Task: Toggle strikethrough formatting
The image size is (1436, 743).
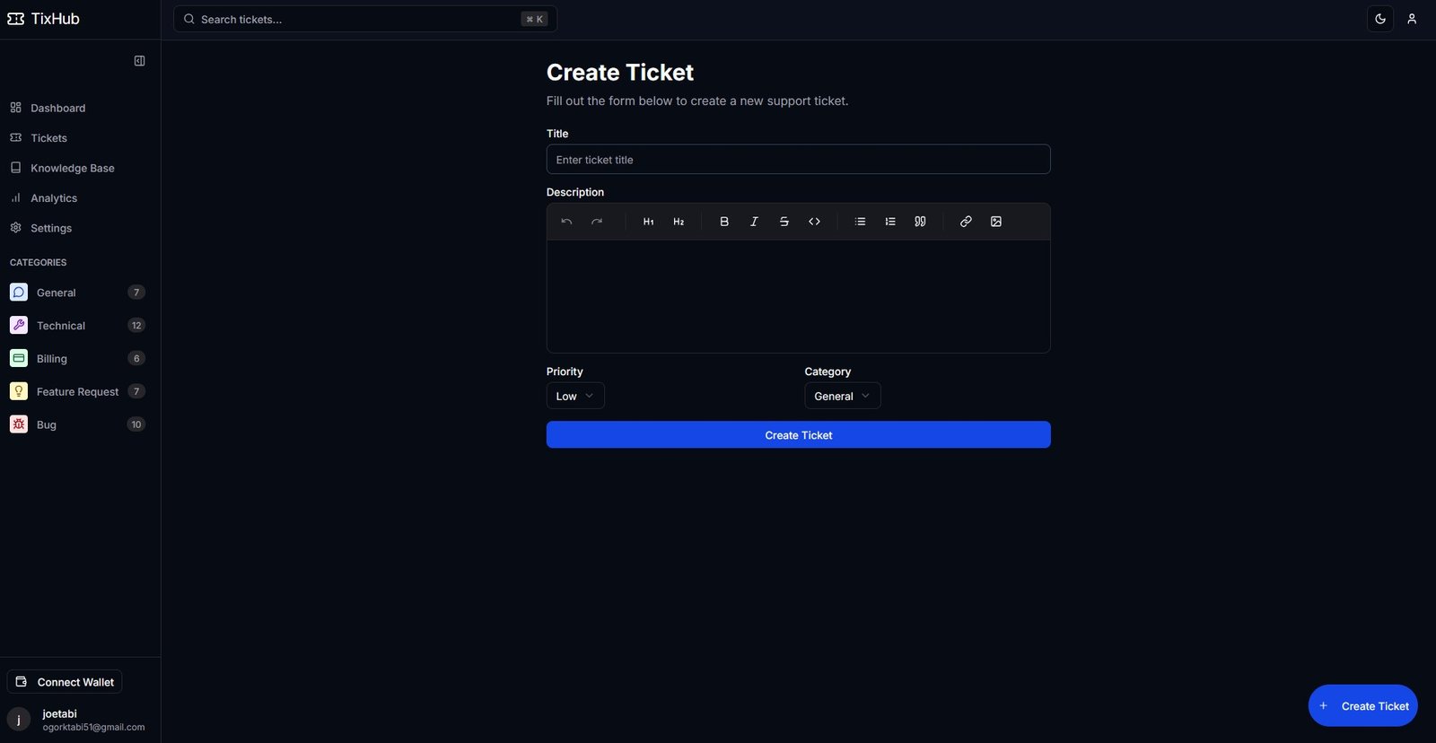Action: (784, 222)
